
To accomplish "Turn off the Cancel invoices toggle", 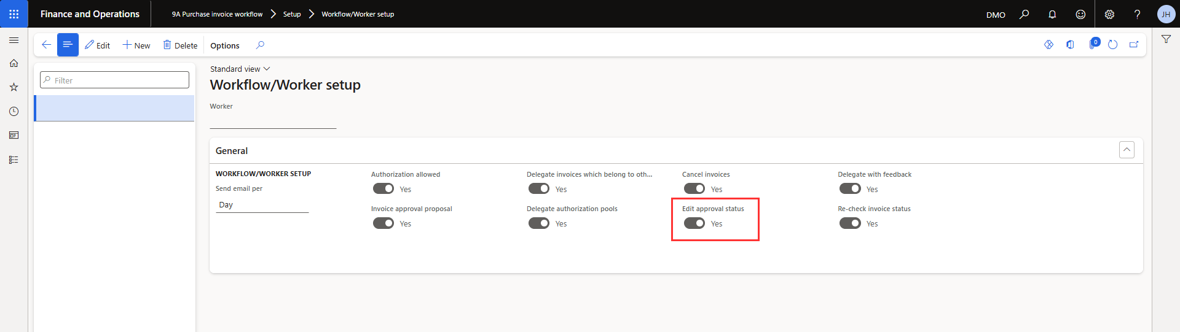I will (x=694, y=189).
